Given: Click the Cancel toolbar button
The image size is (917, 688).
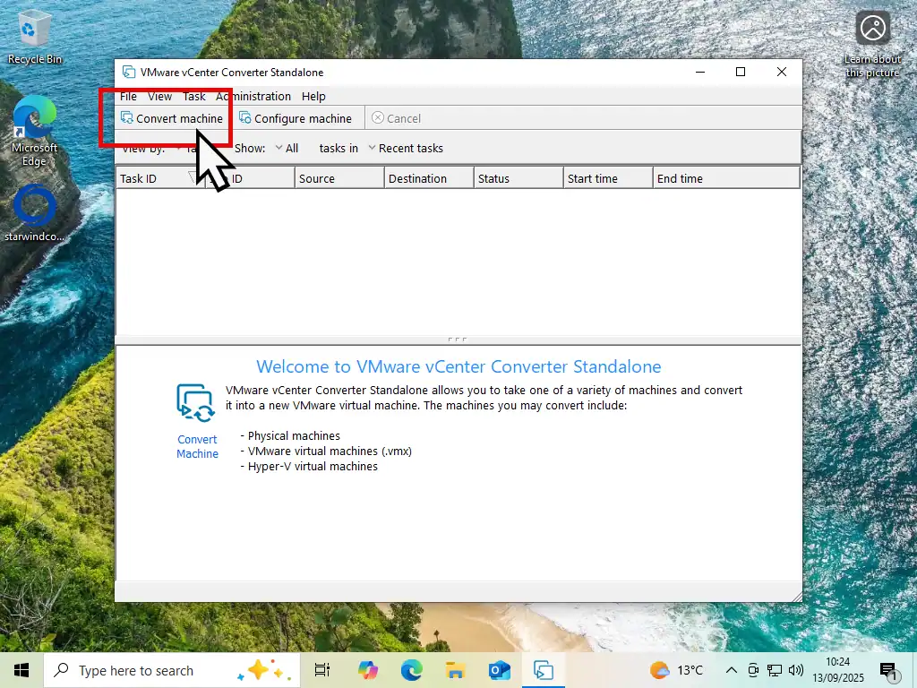Looking at the screenshot, I should [396, 118].
